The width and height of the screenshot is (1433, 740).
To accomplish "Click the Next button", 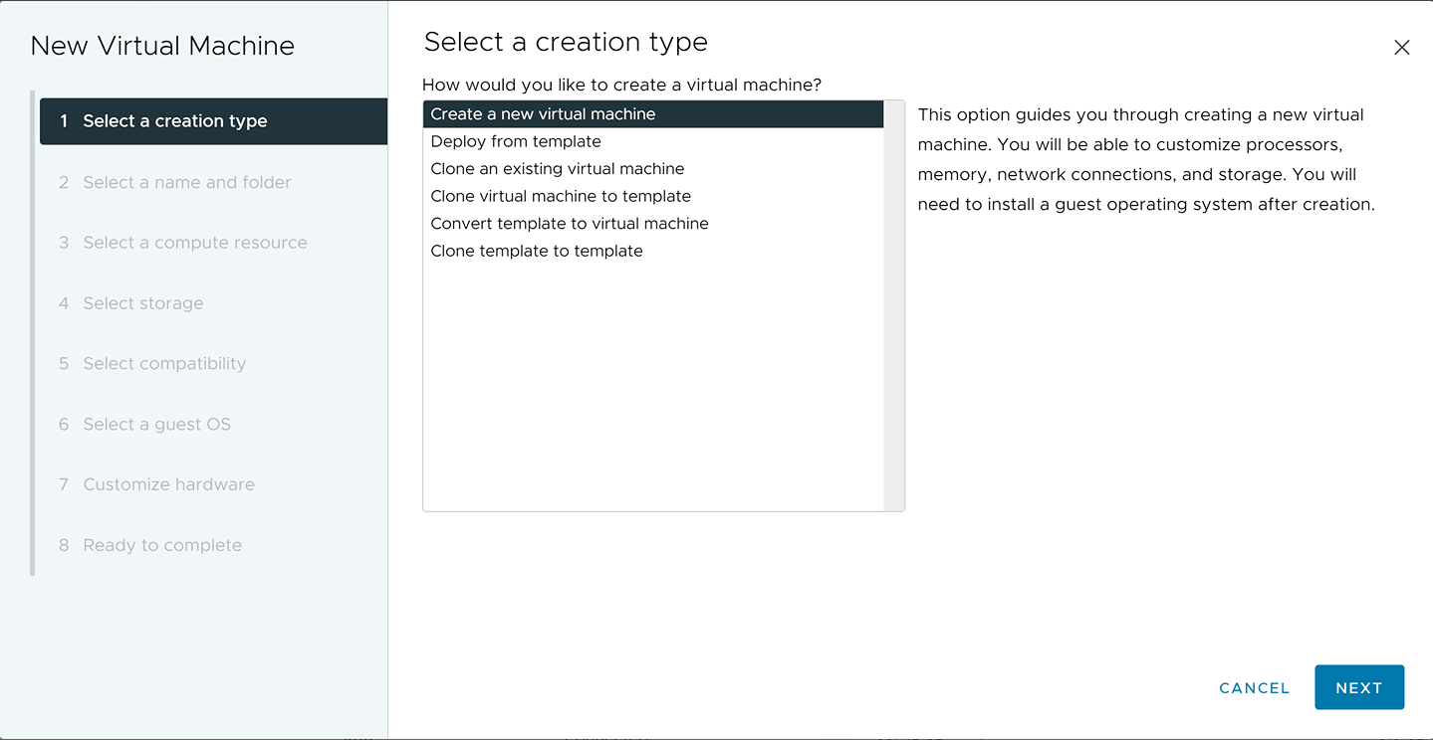I will point(1358,687).
